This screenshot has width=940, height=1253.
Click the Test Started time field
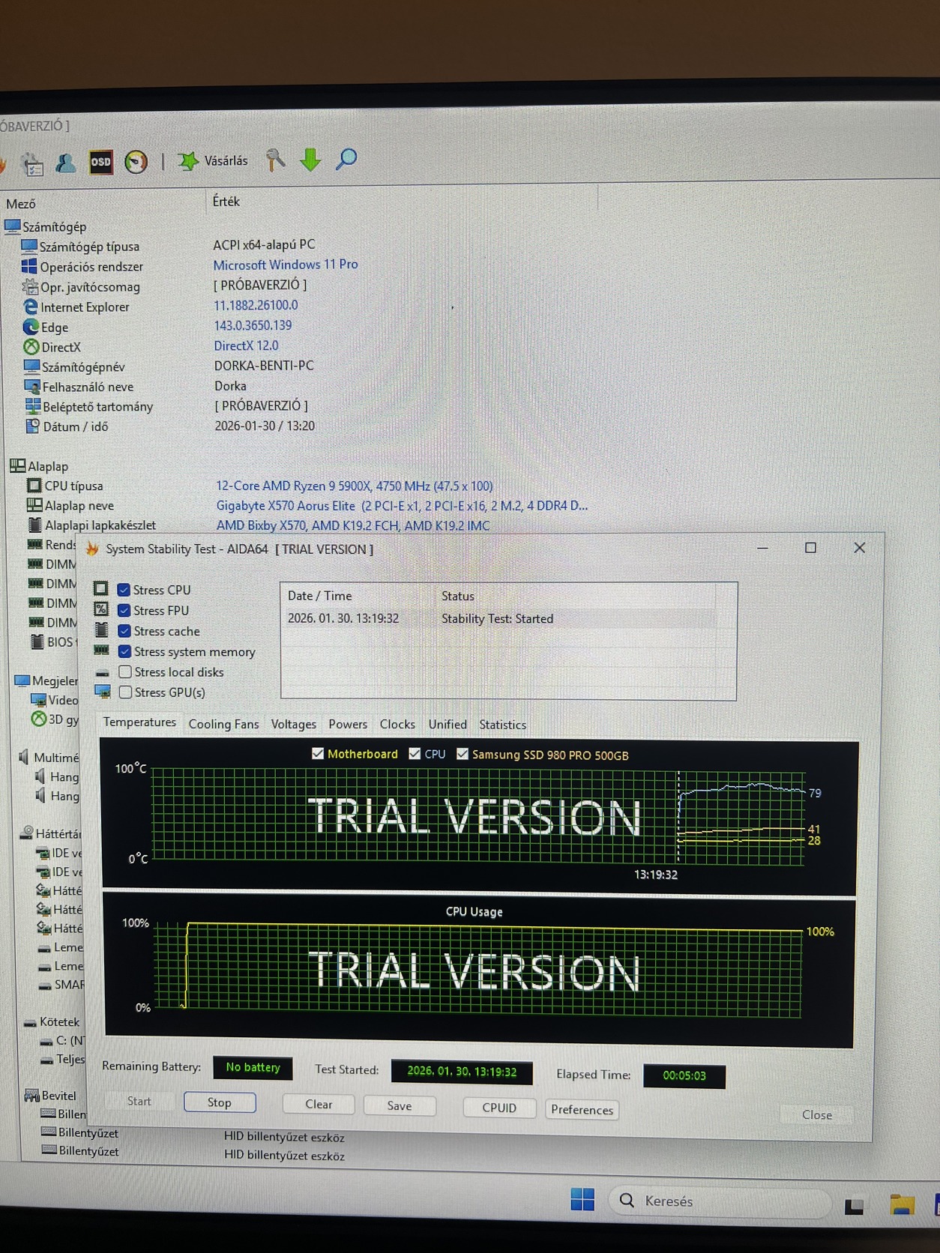point(462,1072)
